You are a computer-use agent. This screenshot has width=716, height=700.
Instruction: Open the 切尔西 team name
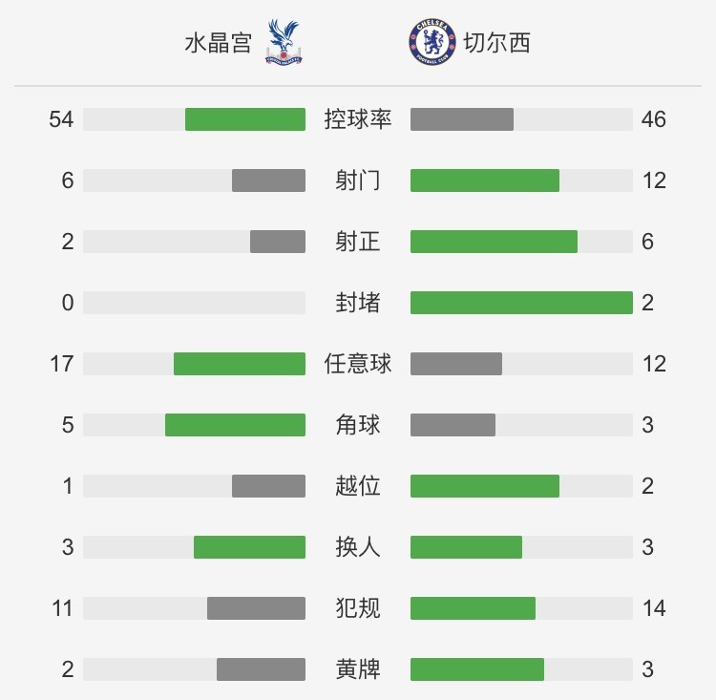[496, 43]
